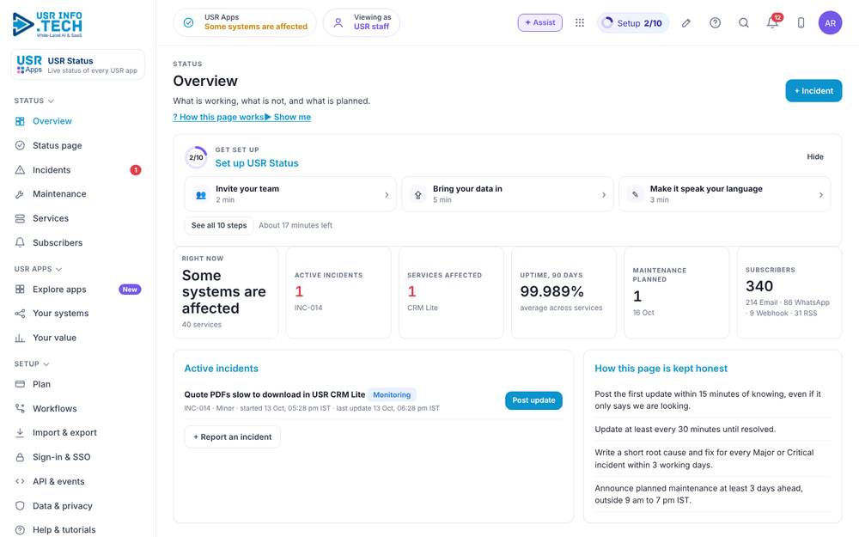This screenshot has width=859, height=537.
Task: Click the New badge beside Explore apps
Action: 130,290
